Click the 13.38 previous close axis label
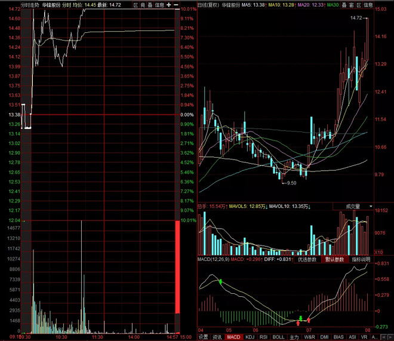 (x=14, y=115)
